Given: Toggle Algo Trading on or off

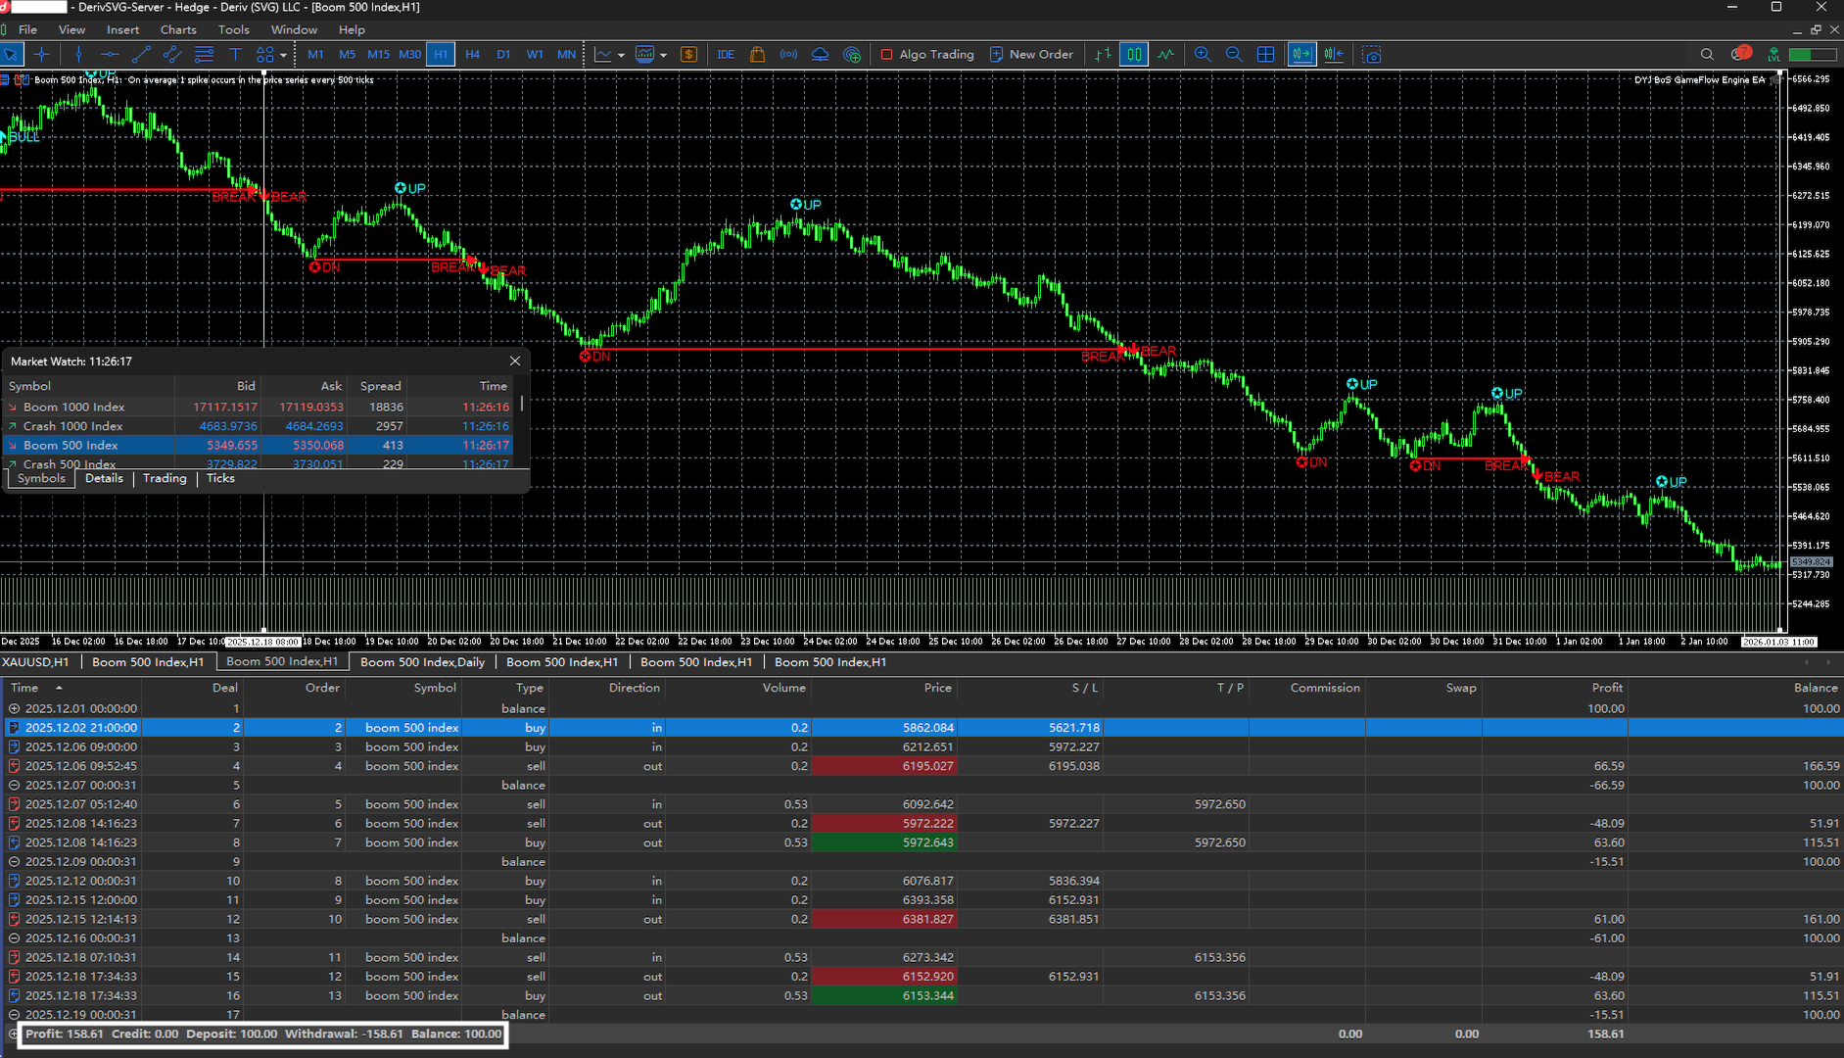Looking at the screenshot, I should click(x=927, y=55).
